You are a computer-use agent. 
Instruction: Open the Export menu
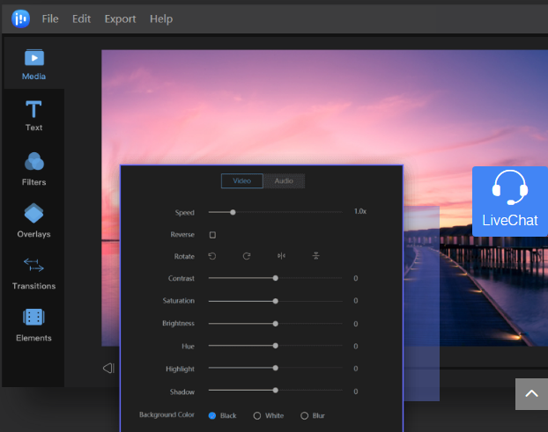(120, 18)
